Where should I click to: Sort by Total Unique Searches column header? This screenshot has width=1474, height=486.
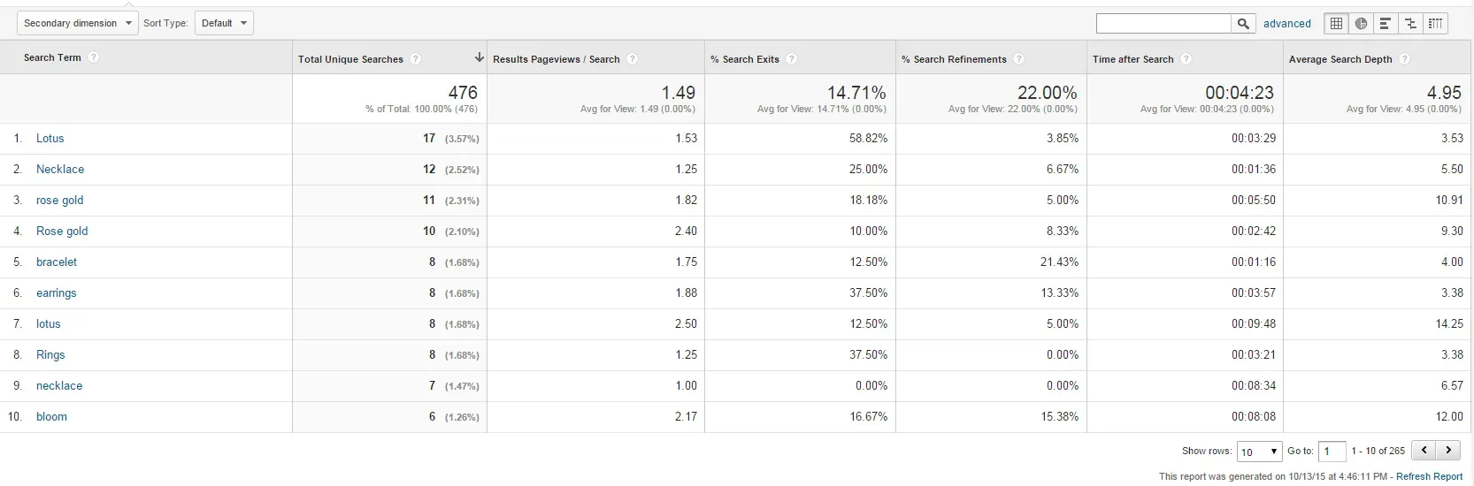[350, 59]
